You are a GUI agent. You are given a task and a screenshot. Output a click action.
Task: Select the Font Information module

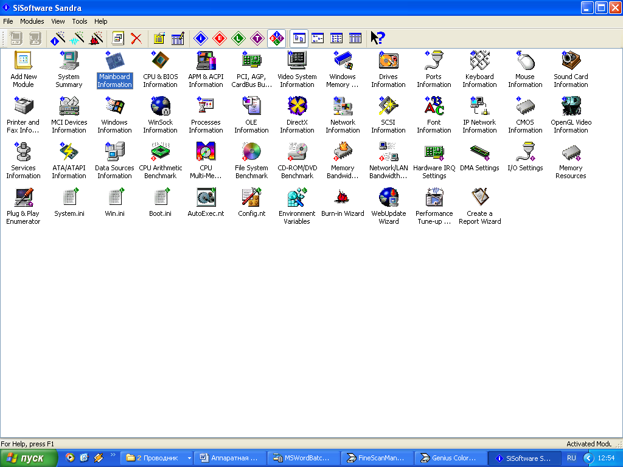[x=434, y=115]
